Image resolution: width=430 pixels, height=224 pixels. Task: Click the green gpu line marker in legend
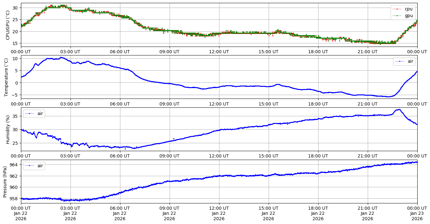pyautogui.click(x=398, y=15)
